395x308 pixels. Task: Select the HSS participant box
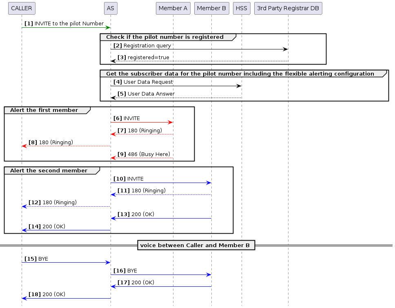[x=242, y=8]
